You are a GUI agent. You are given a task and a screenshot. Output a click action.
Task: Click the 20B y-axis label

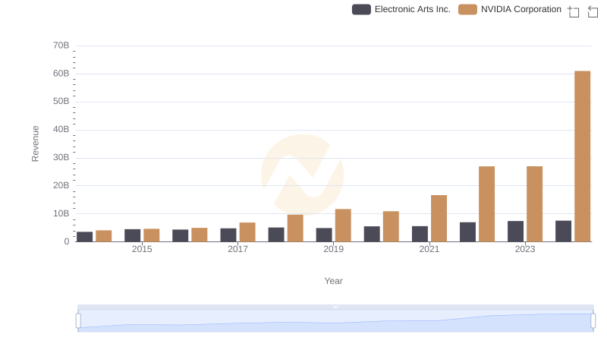(x=61, y=185)
